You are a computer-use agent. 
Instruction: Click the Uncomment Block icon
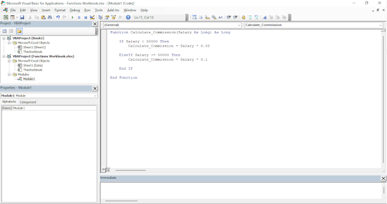tap(256, 17)
